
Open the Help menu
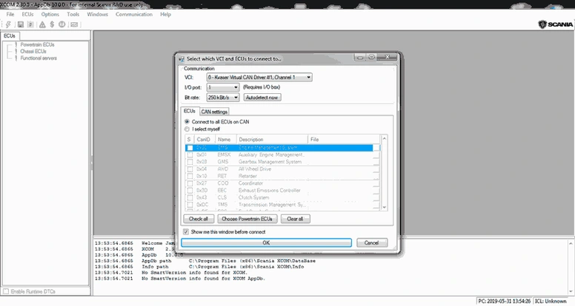165,14
